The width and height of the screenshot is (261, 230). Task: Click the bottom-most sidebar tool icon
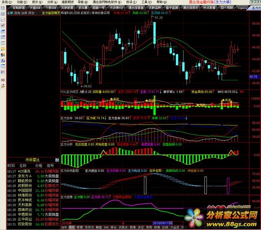point(3,86)
